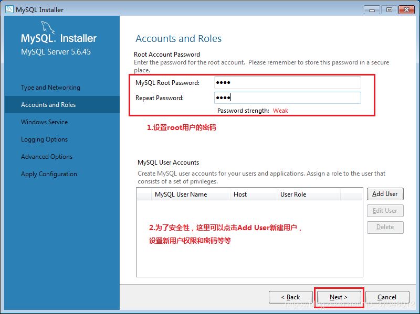Go to the next step with Next >
This screenshot has height=314, width=420.
coord(339,297)
